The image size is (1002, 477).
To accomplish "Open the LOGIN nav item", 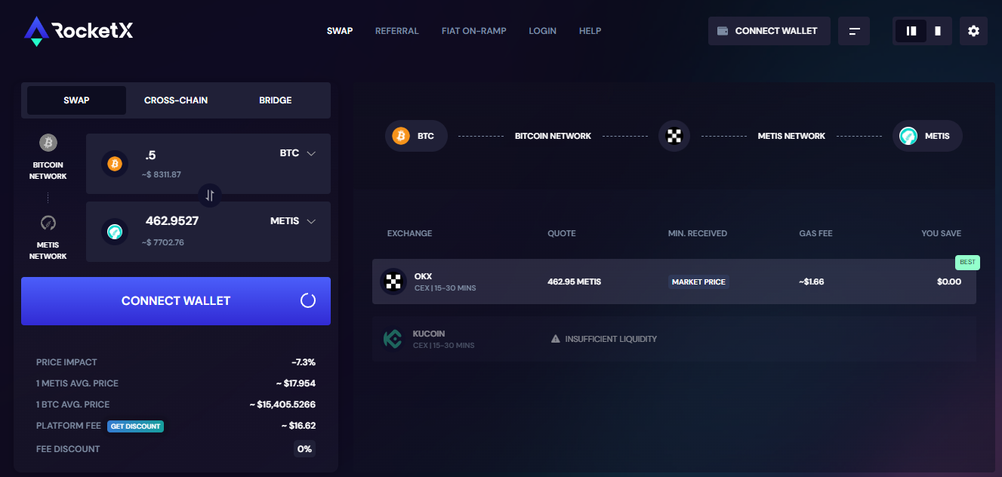I will [543, 31].
